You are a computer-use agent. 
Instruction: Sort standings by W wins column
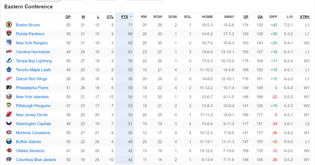[83, 17]
